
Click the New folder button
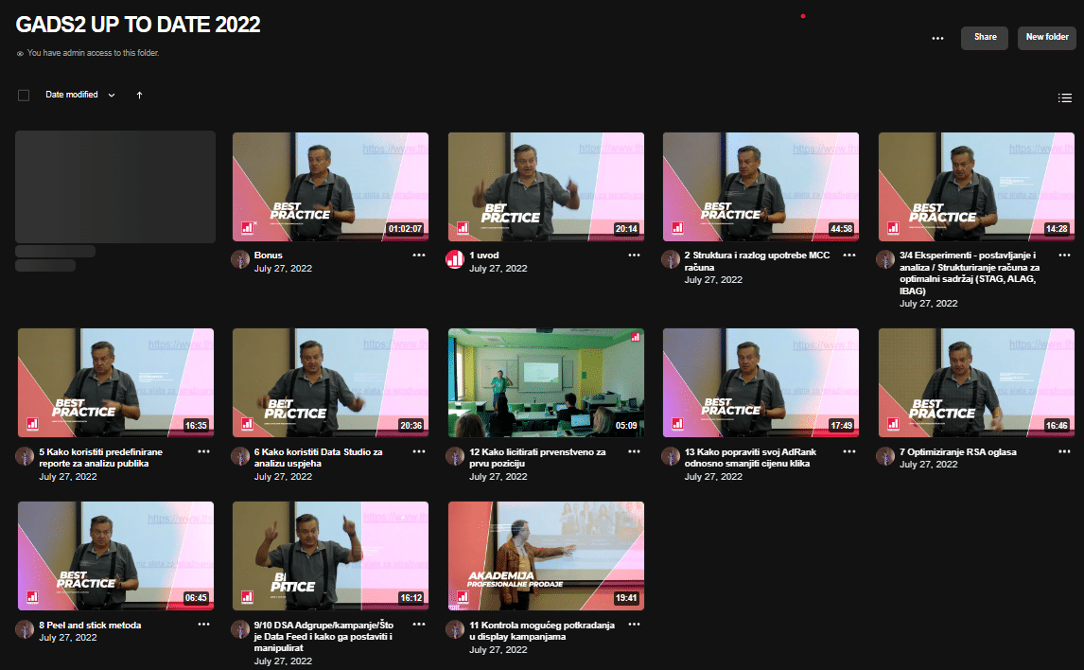pyautogui.click(x=1047, y=38)
